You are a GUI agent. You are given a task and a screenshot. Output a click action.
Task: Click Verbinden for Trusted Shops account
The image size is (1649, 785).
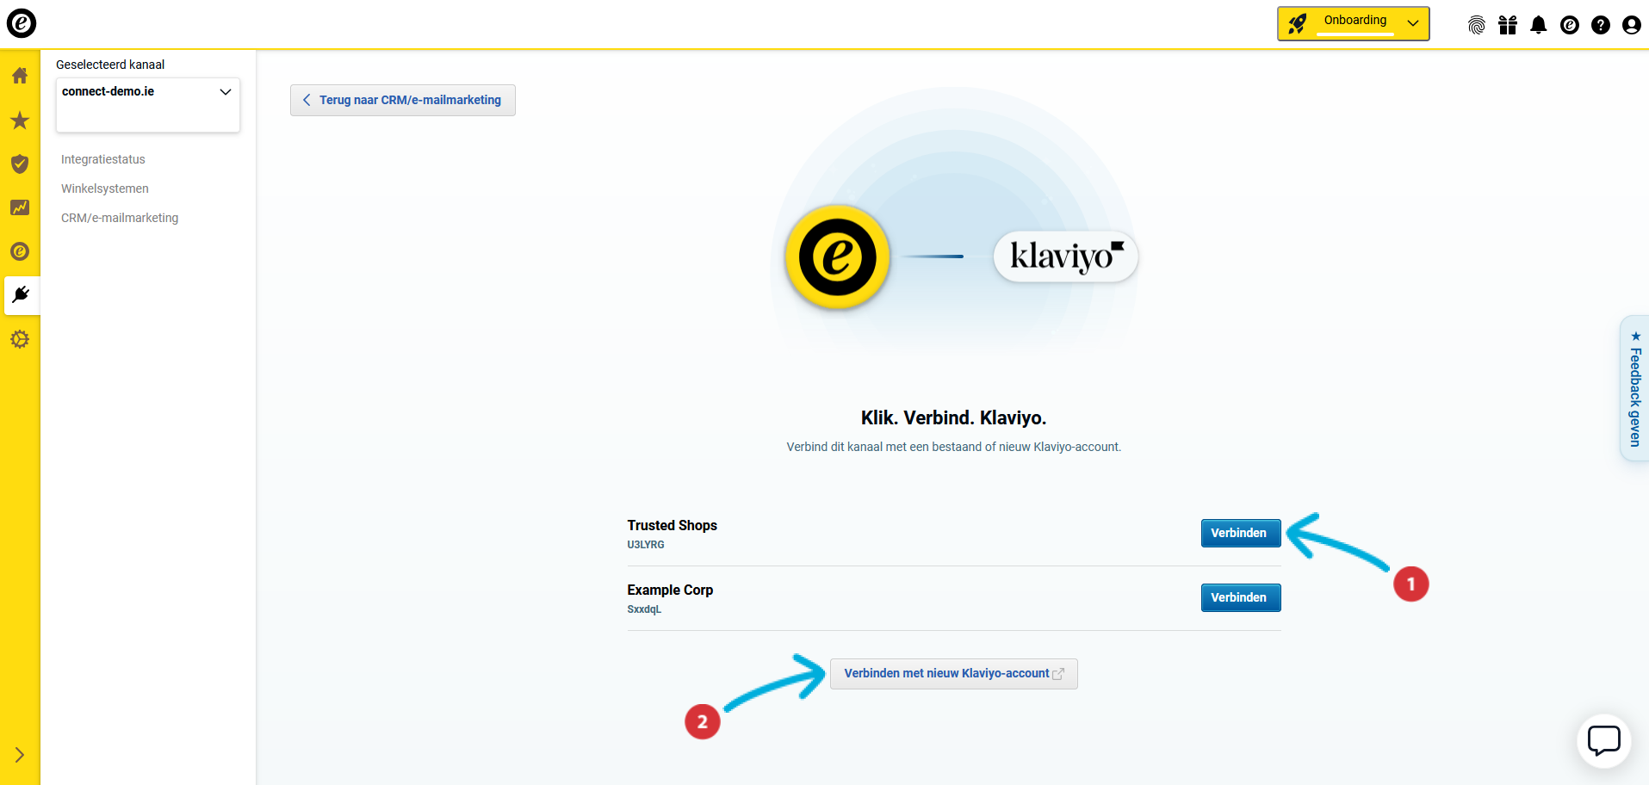1240,533
